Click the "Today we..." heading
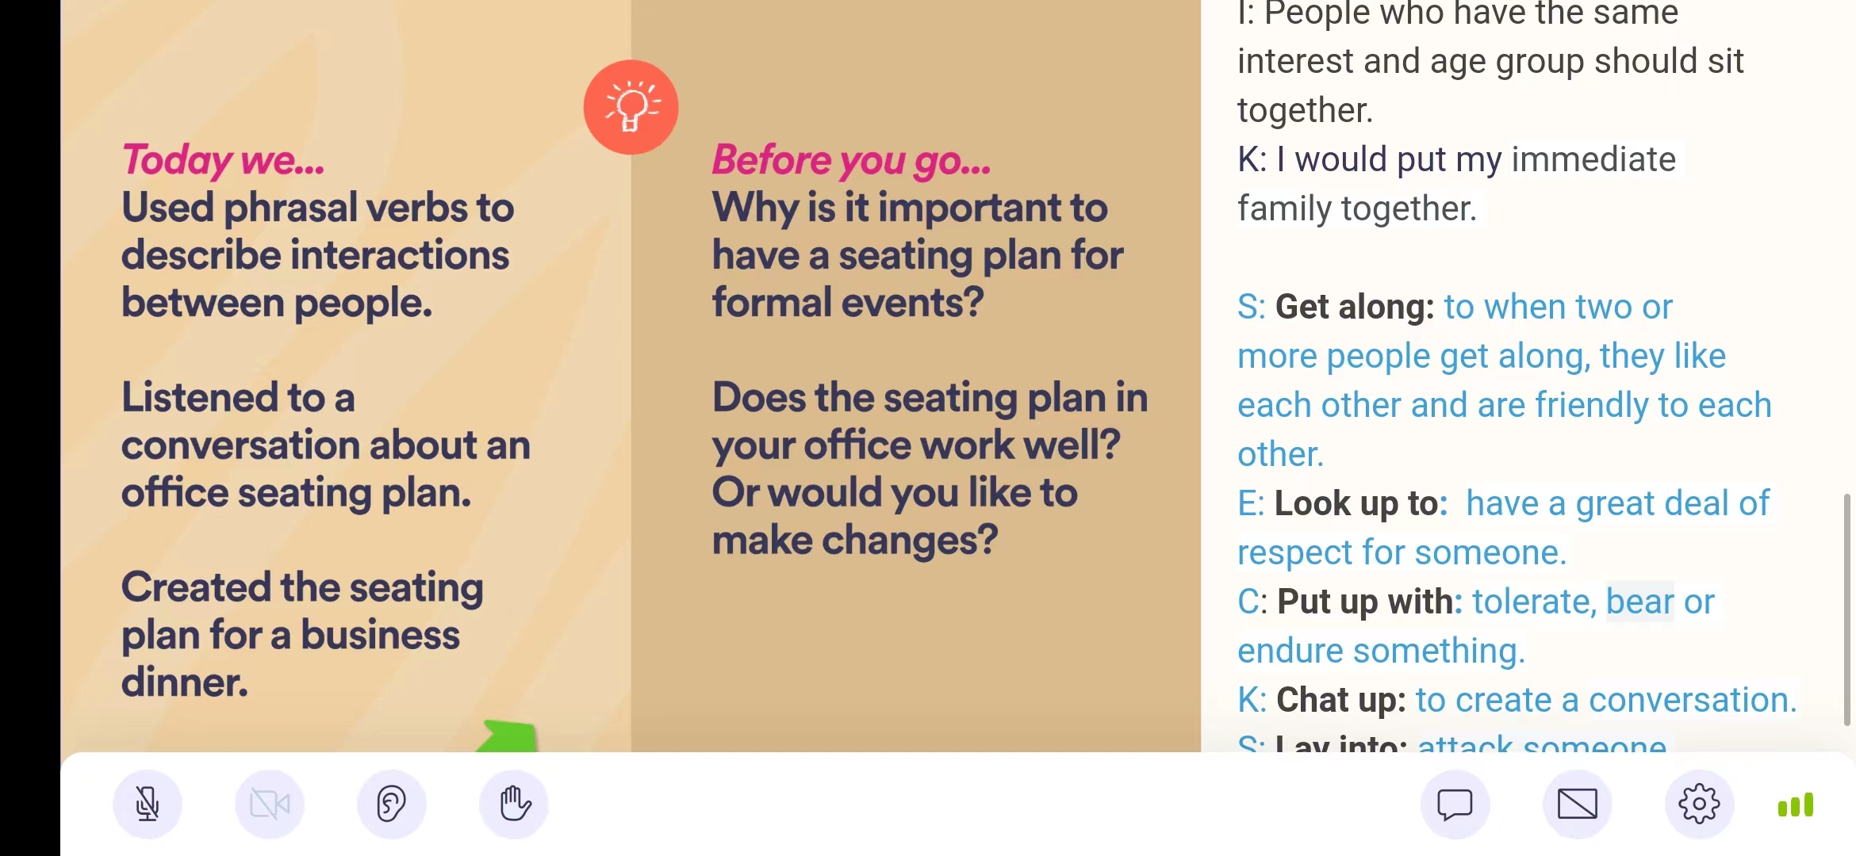The height and width of the screenshot is (856, 1856). (223, 159)
